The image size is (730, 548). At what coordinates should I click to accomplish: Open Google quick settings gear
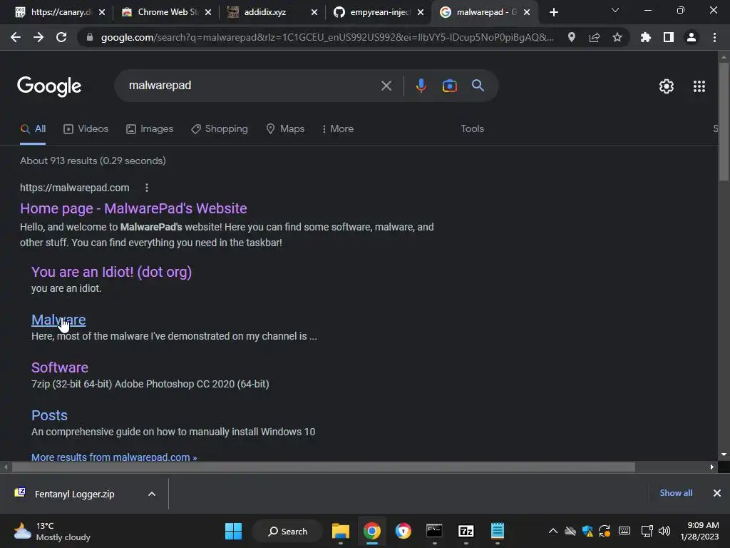667,86
